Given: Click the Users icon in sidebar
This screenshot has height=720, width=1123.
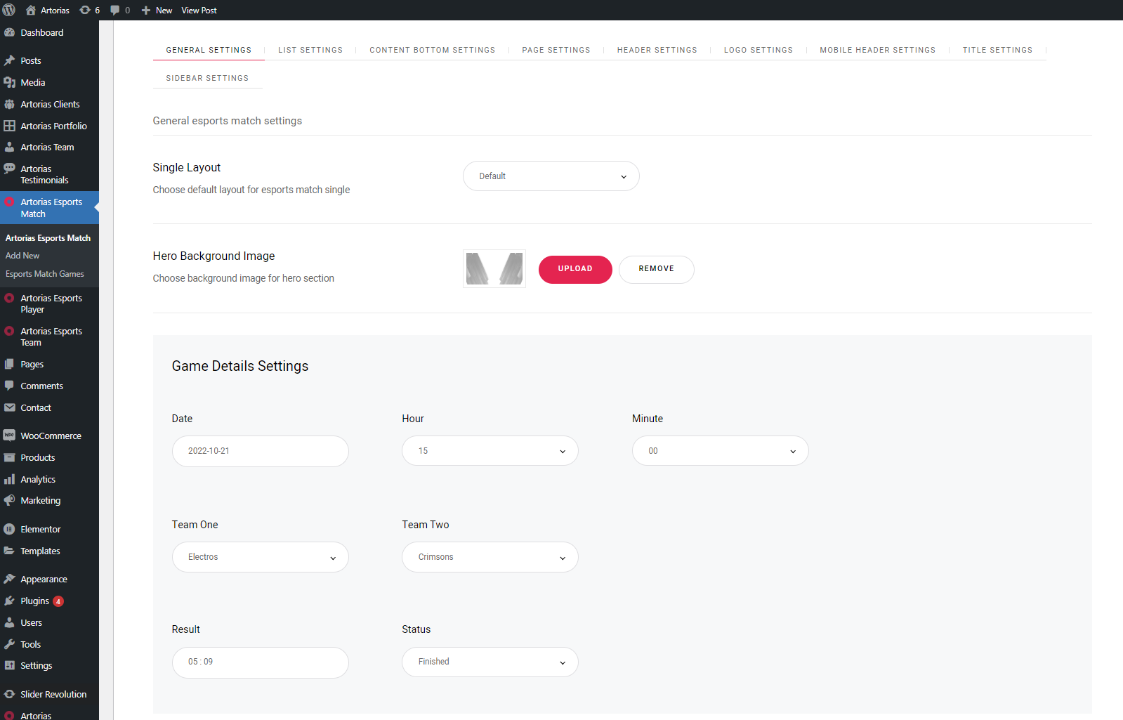Looking at the screenshot, I should pyautogui.click(x=9, y=622).
